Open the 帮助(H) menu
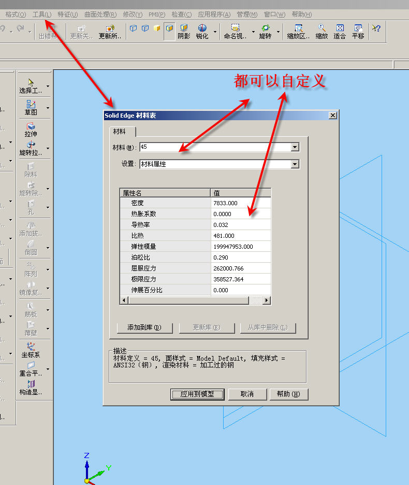 302,15
